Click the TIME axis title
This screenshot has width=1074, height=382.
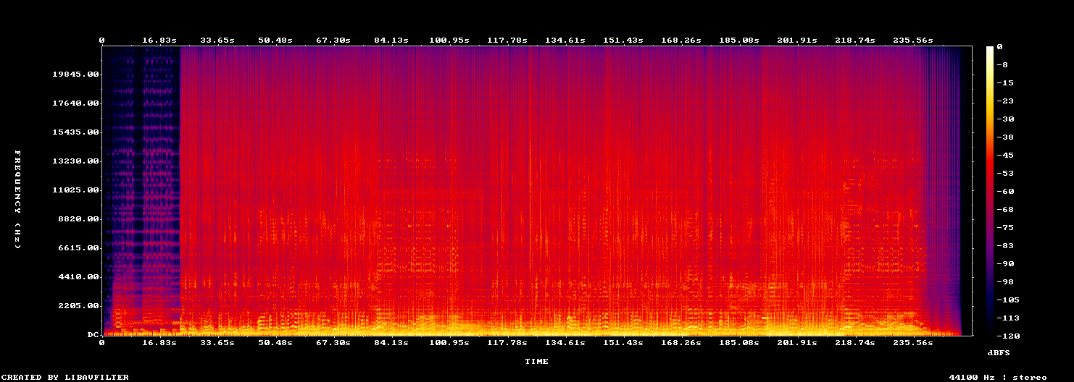click(537, 361)
